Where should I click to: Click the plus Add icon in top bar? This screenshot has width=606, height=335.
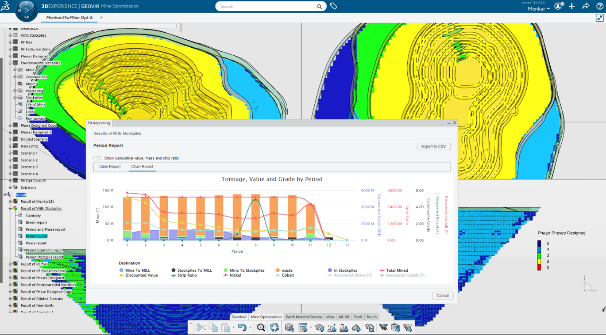tap(572, 6)
